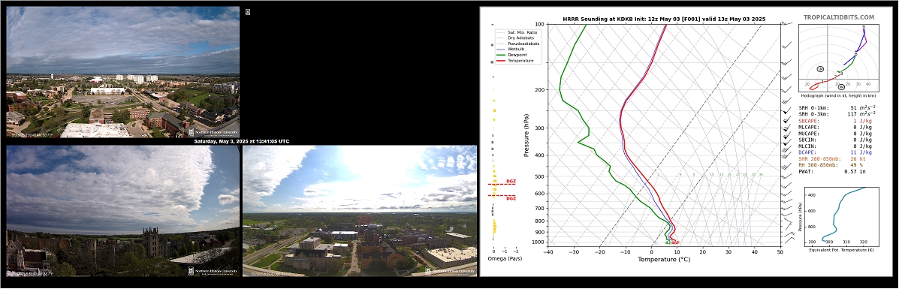Viewport: 899px width, 289px height.
Task: Click the DCAPE value row
Action: point(835,152)
